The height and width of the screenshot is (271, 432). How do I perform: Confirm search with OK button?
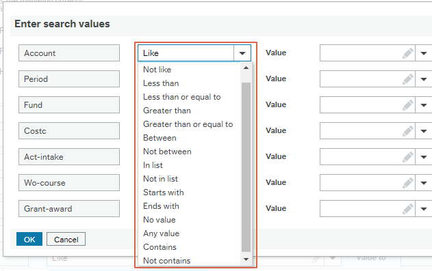coord(29,239)
